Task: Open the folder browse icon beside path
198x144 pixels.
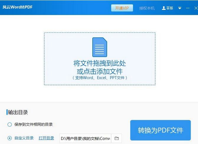Action: pos(117,138)
